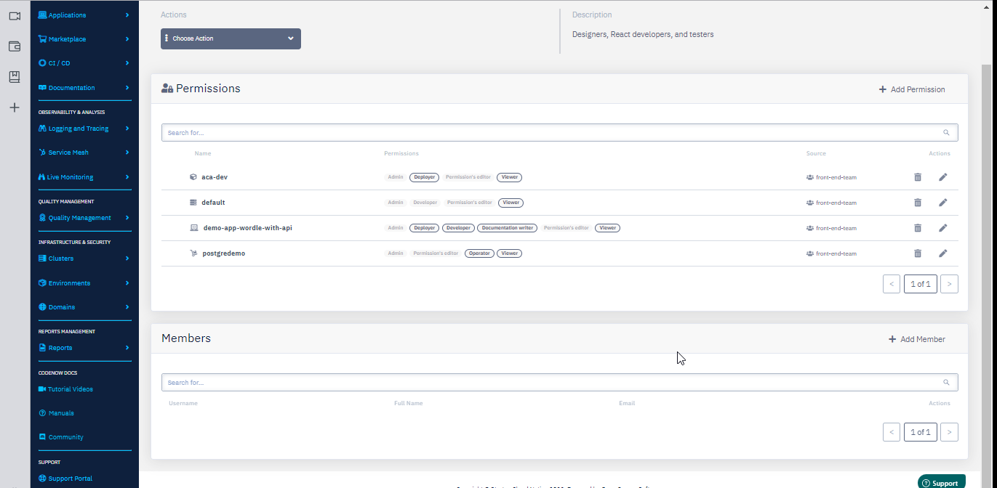Click the Community icon in the sidebar
This screenshot has height=488, width=997.
tap(42, 437)
